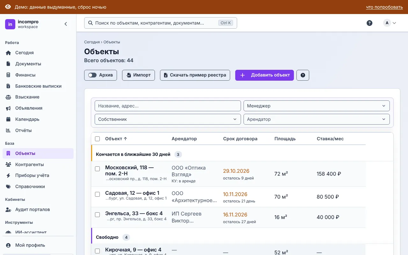Open the user avatar A menu
The height and width of the screenshot is (255, 408).
point(390,23)
